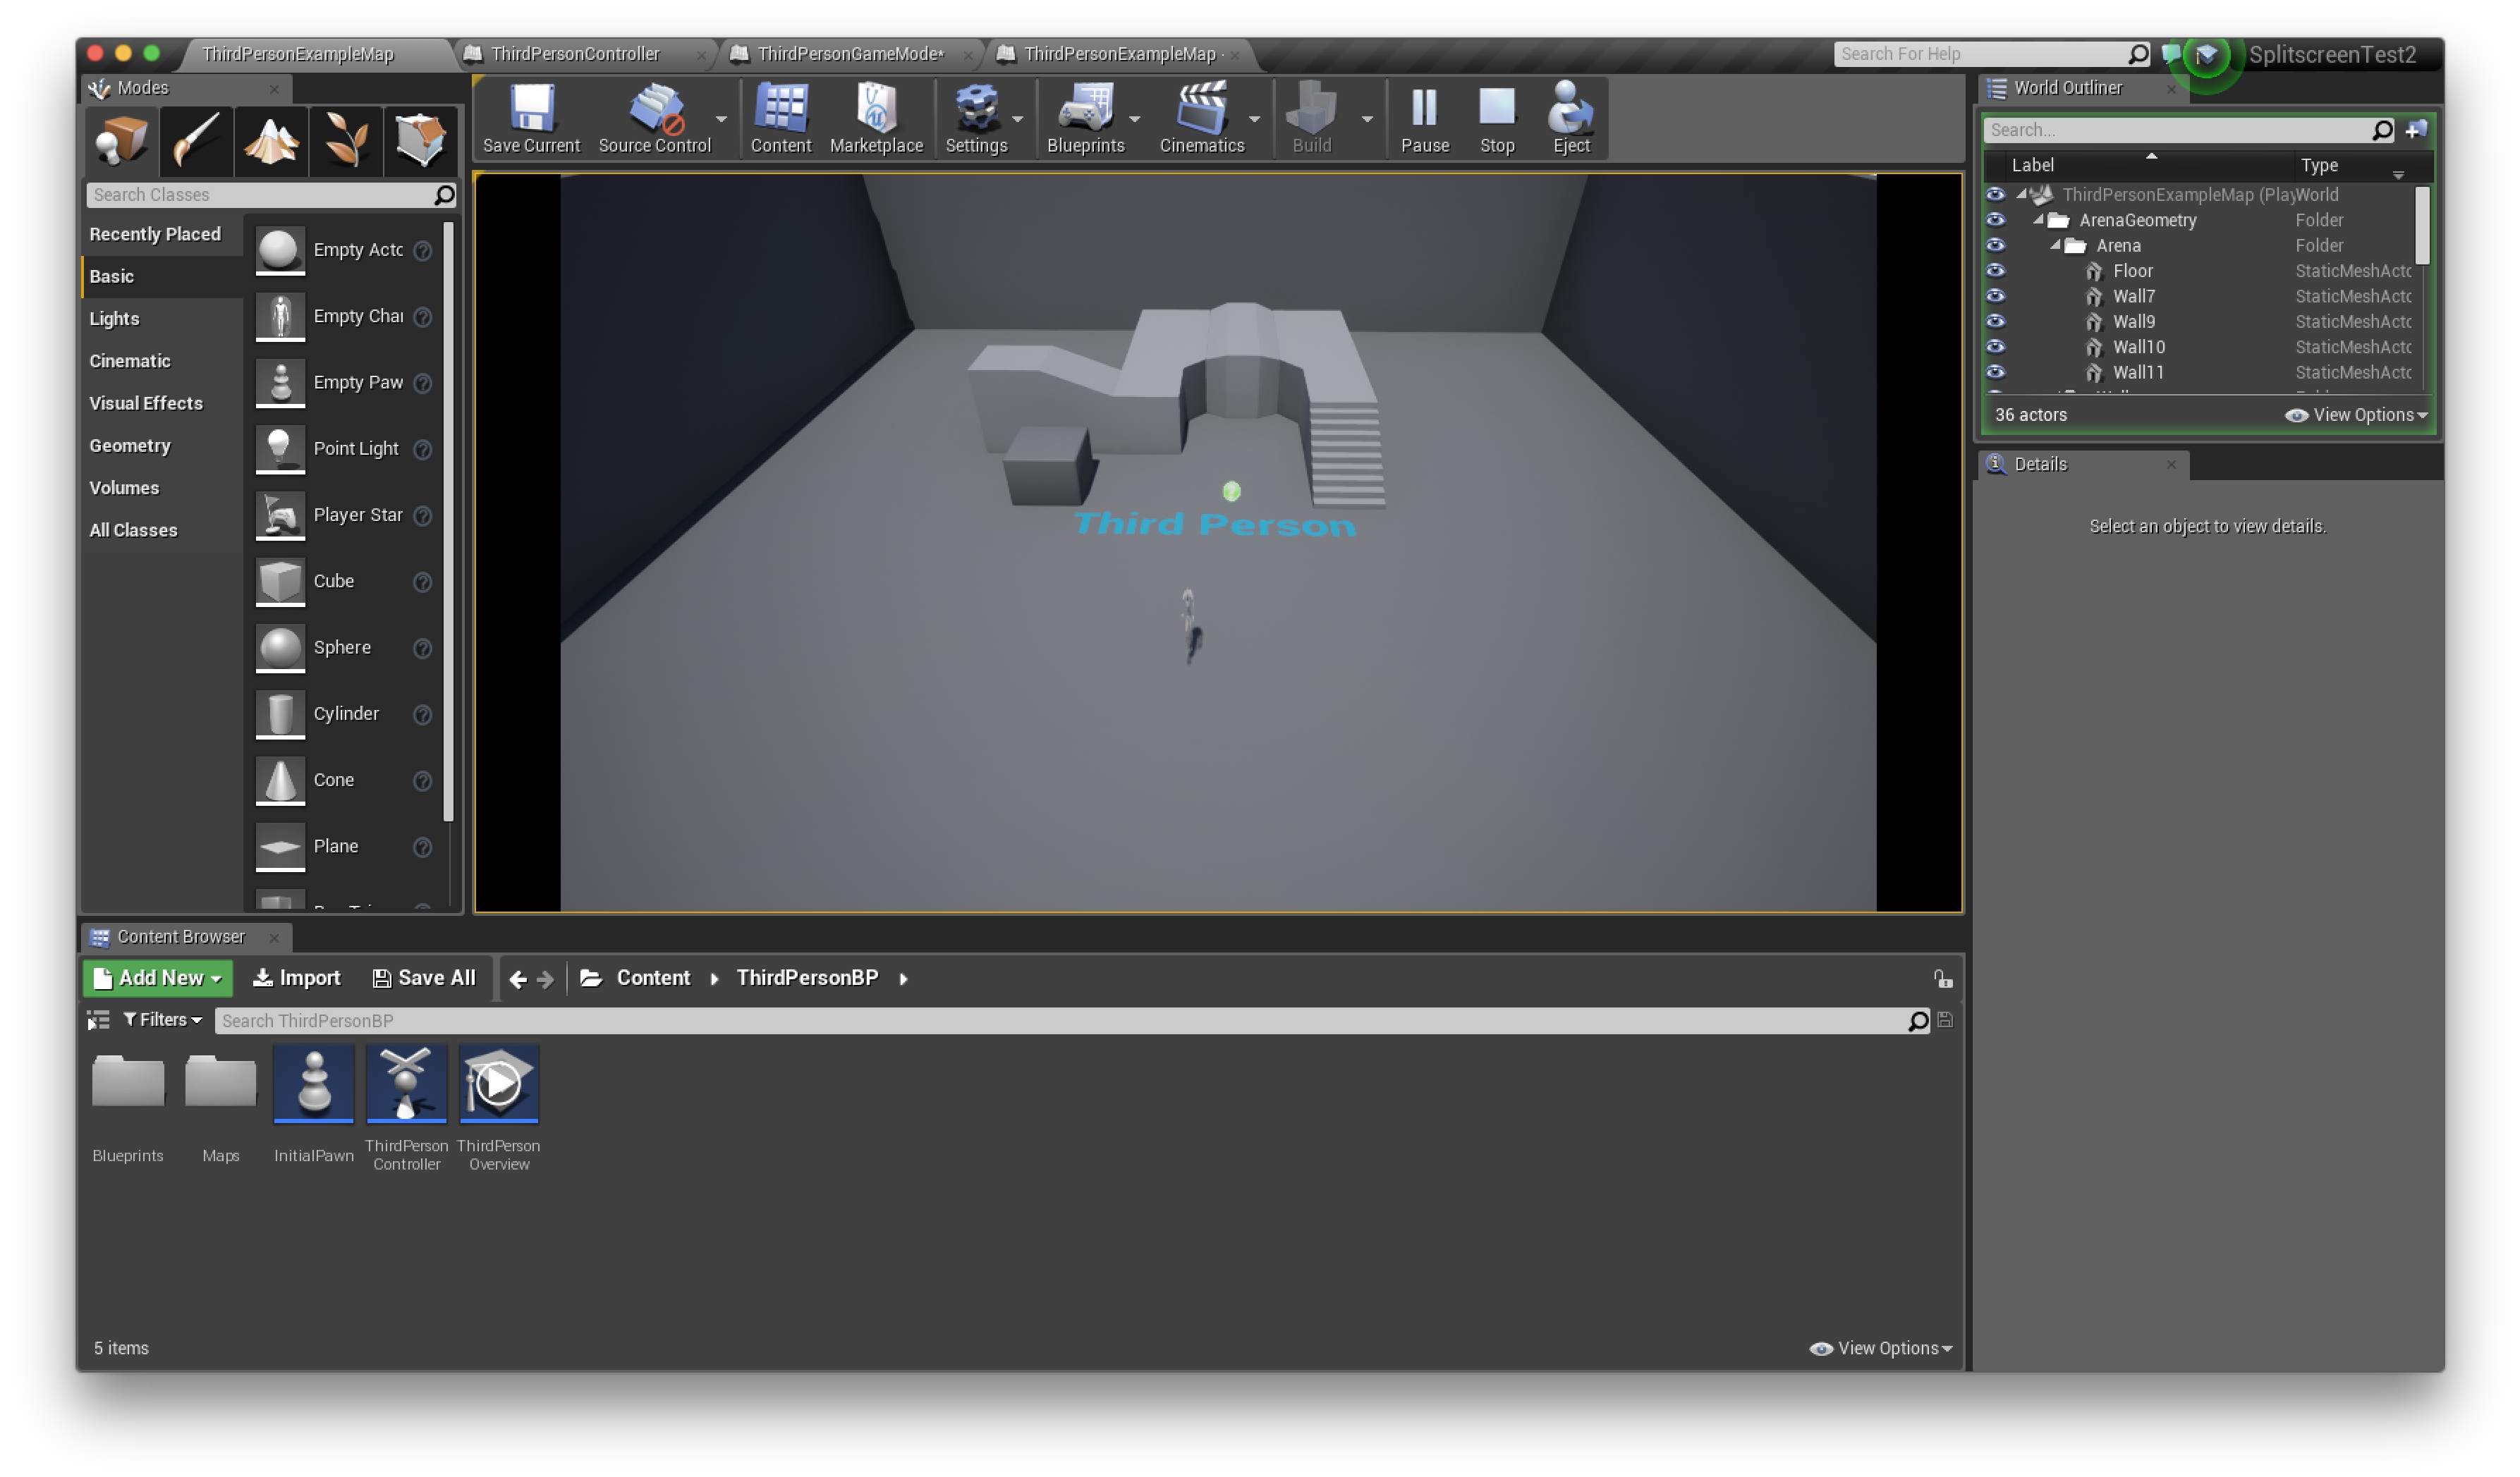This screenshot has height=1477, width=2520.
Task: Click the Blueprints toolbar icon
Action: (x=1086, y=118)
